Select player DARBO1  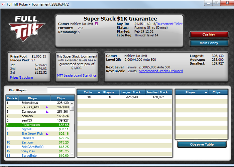click(x=38, y=138)
